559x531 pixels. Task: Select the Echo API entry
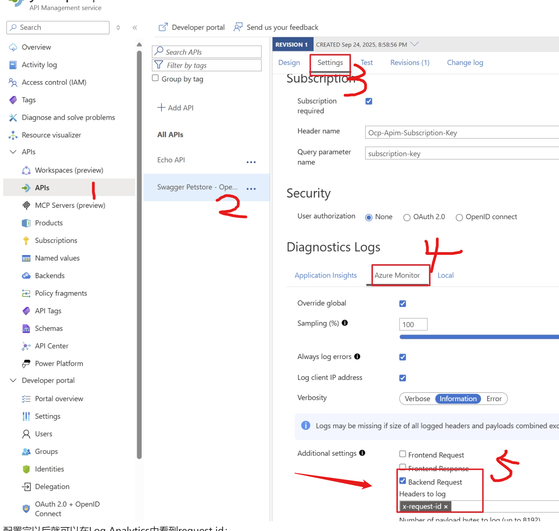pos(171,160)
